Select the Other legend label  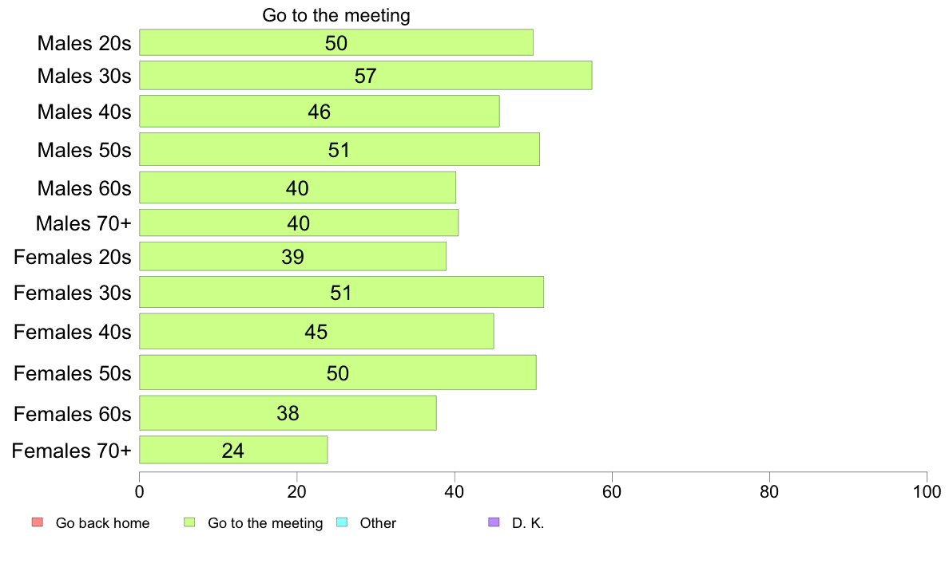378,523
